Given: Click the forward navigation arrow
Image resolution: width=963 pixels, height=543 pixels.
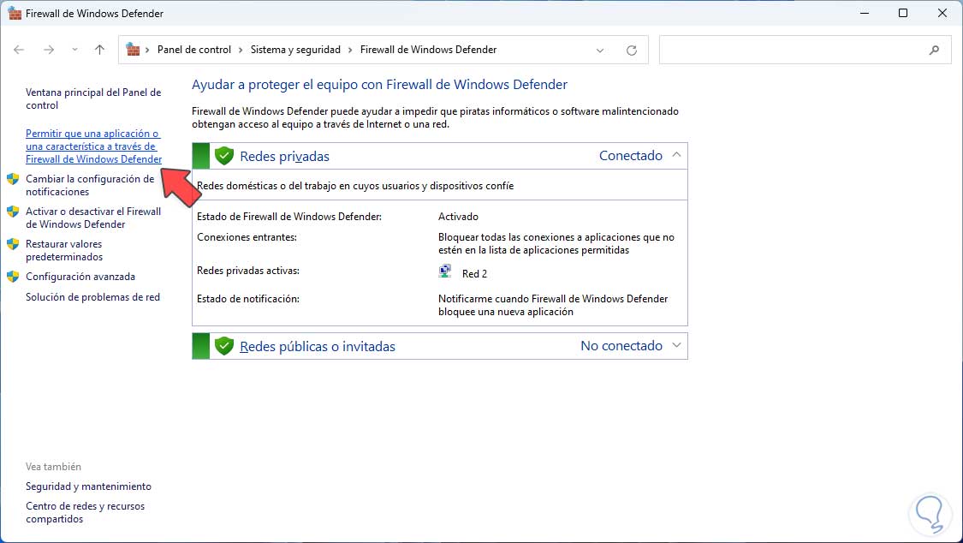Looking at the screenshot, I should point(49,50).
